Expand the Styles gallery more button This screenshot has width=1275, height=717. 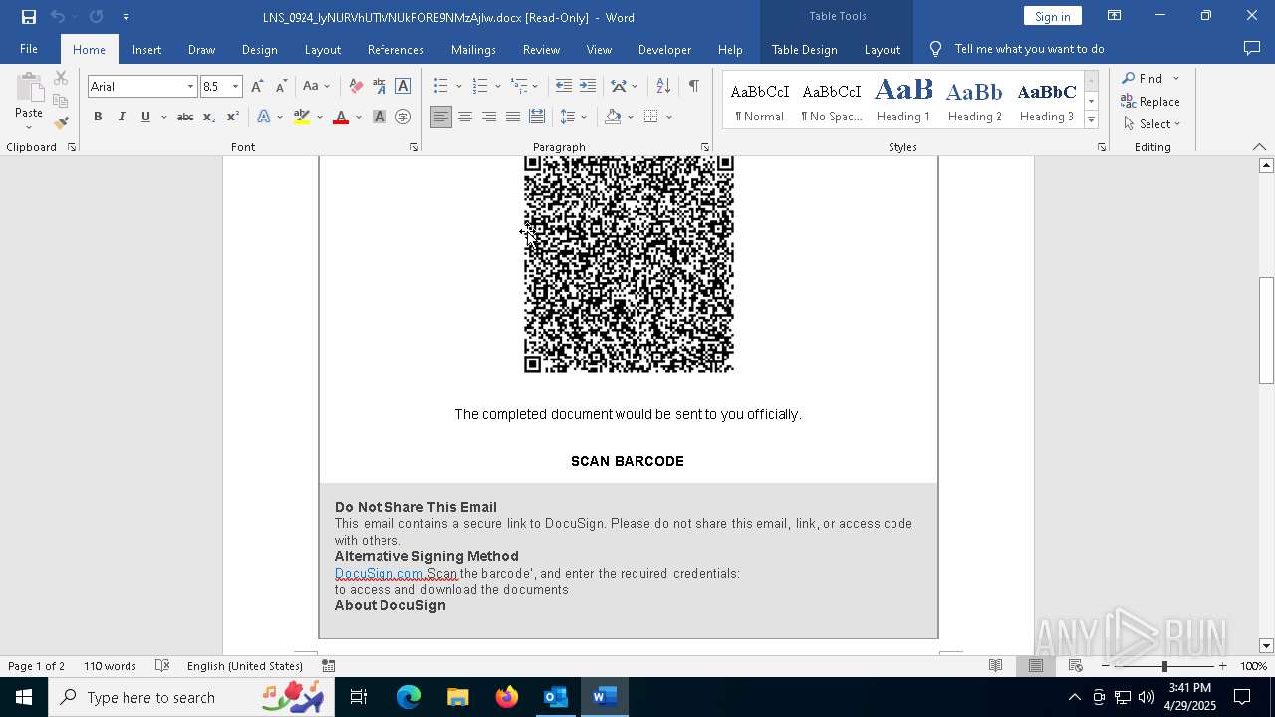point(1091,120)
